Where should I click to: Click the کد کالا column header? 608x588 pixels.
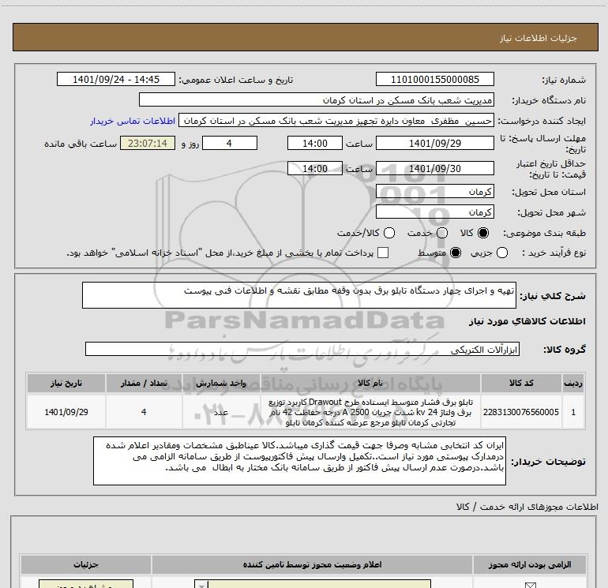click(521, 383)
